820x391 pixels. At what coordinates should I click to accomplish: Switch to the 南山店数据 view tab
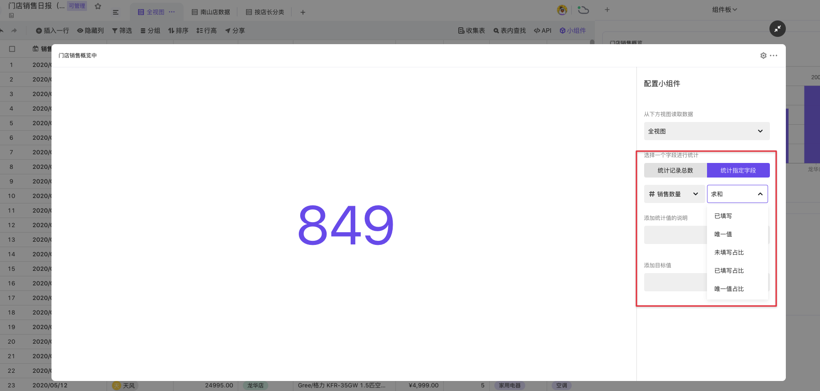coord(211,12)
